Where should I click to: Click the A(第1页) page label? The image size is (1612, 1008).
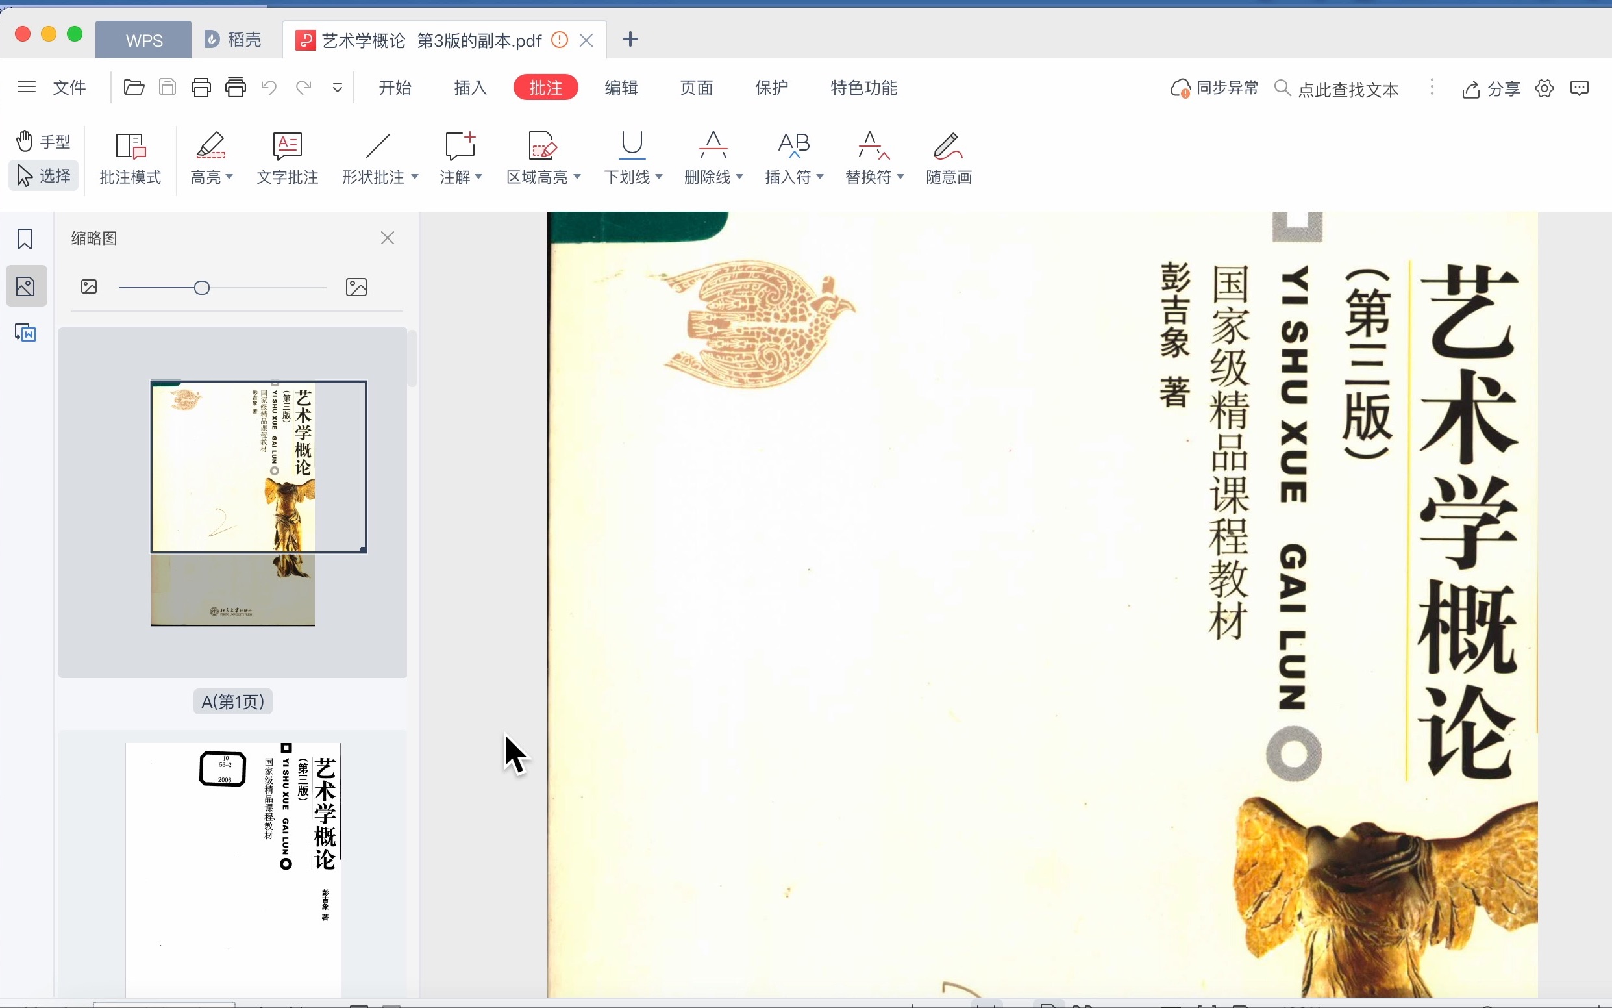[x=233, y=702]
